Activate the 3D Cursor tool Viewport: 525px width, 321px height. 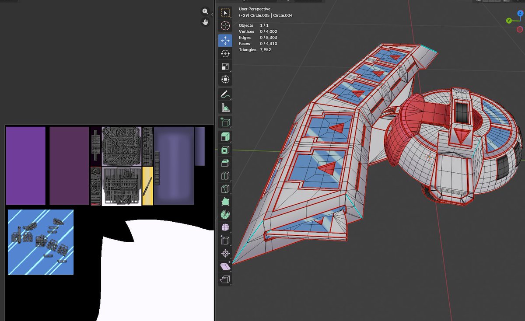click(225, 26)
